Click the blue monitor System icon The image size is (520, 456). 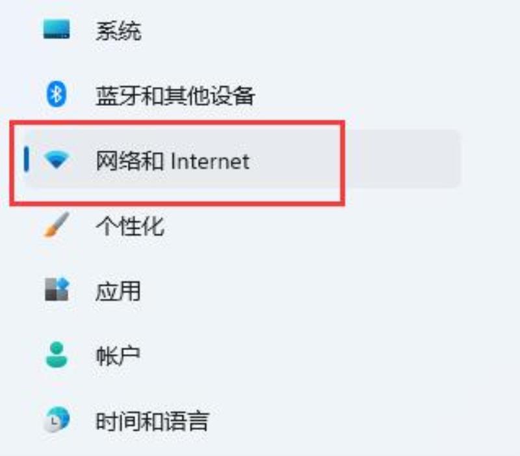pyautogui.click(x=57, y=29)
